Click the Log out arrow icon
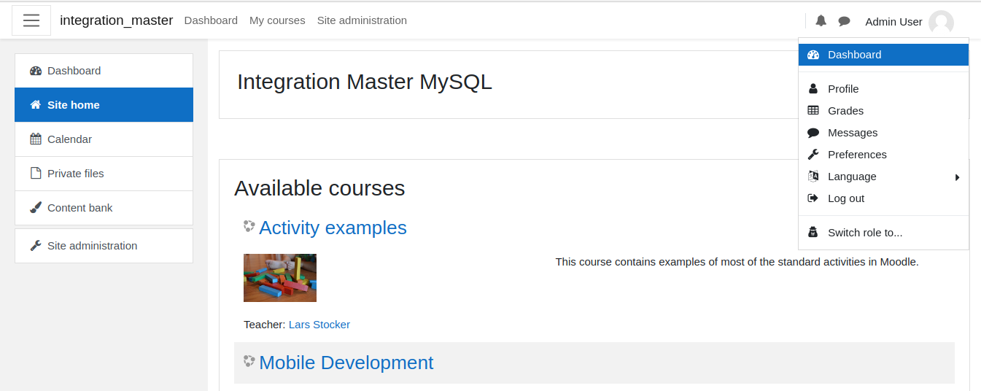981x391 pixels. click(813, 198)
